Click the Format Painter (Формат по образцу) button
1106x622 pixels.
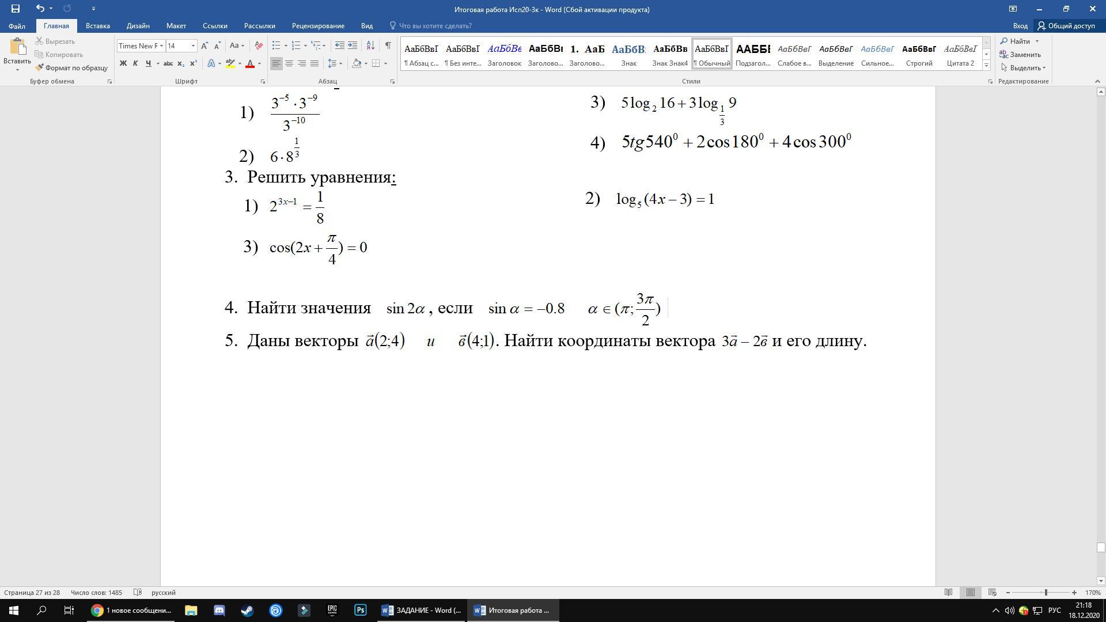(x=71, y=68)
